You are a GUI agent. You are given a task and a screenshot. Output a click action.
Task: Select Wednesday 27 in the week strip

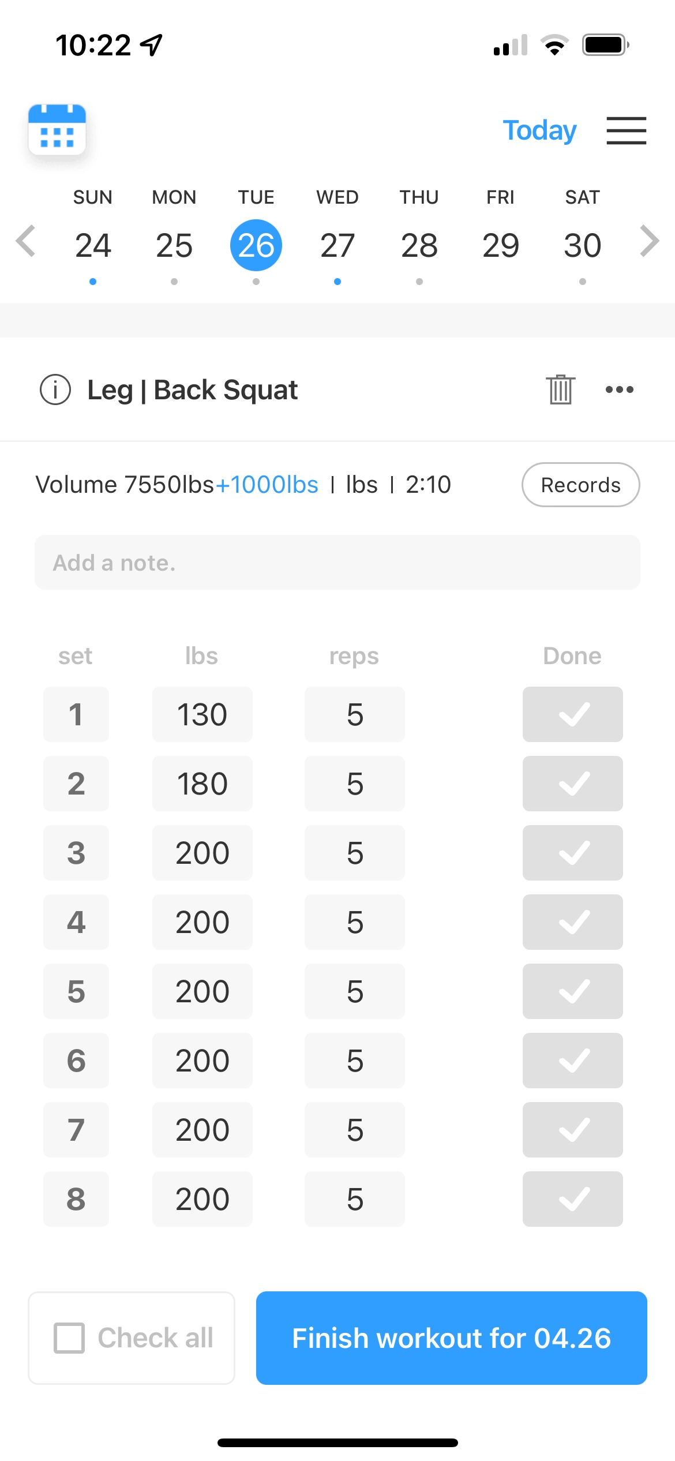click(337, 245)
